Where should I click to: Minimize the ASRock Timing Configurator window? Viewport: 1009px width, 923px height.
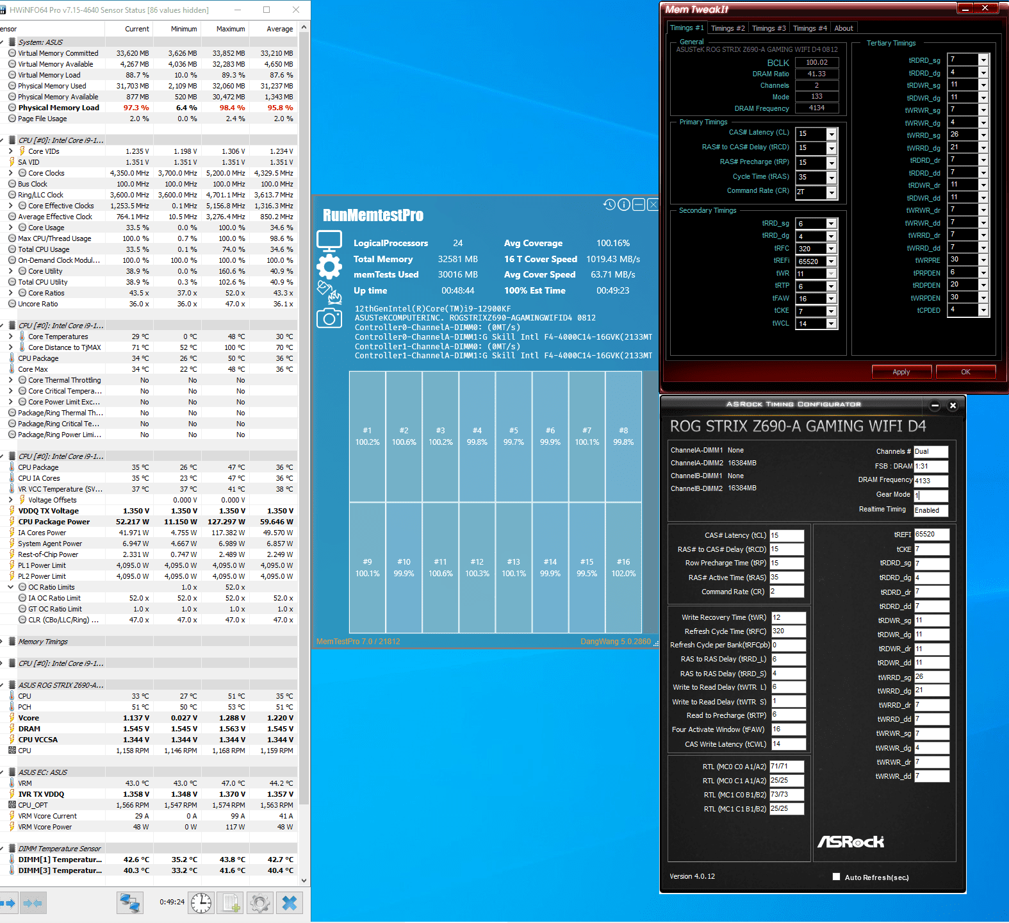tap(935, 405)
